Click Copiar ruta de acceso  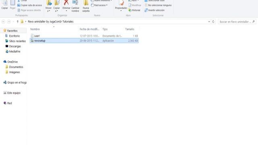29,5
